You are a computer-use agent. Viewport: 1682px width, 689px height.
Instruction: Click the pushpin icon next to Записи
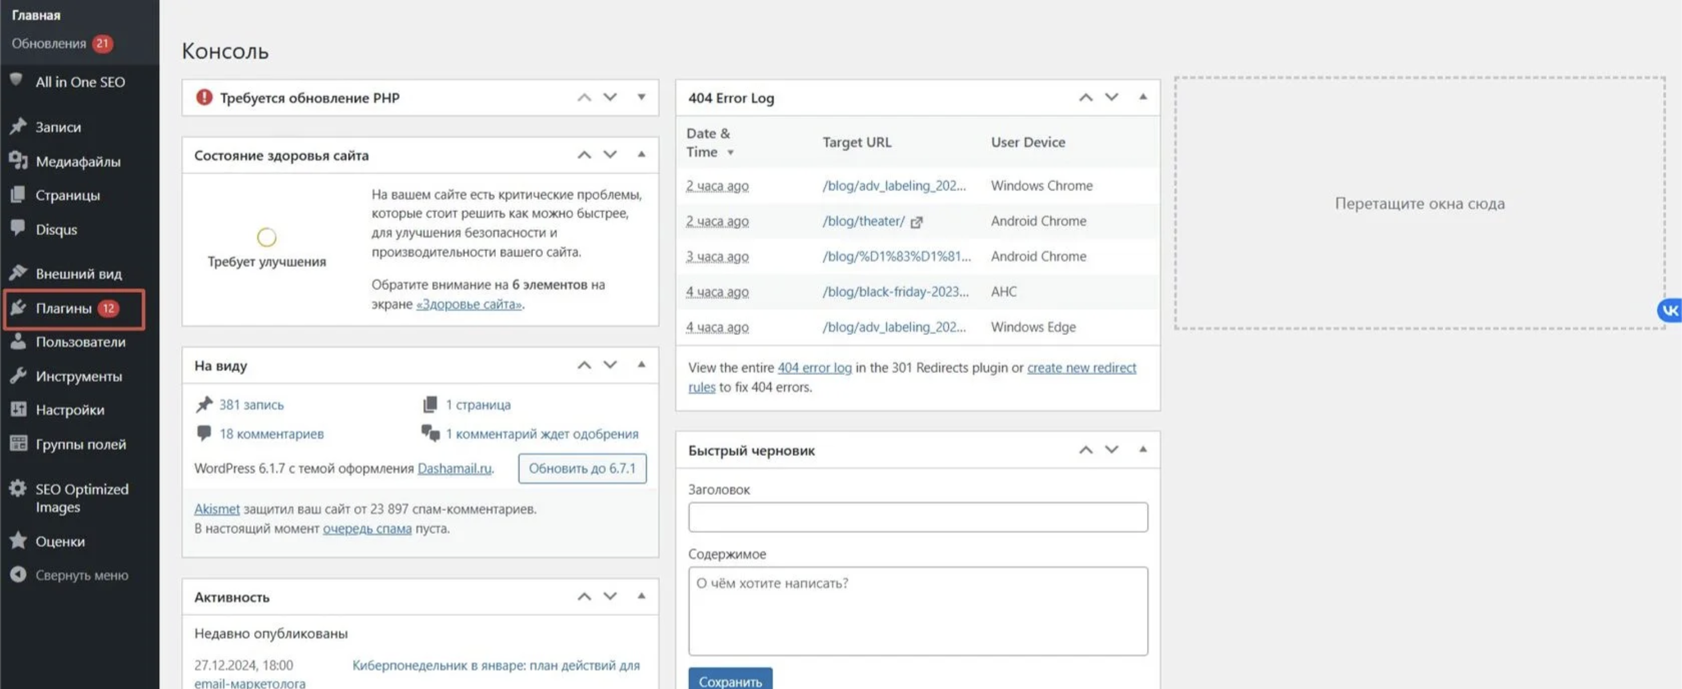pyautogui.click(x=19, y=126)
